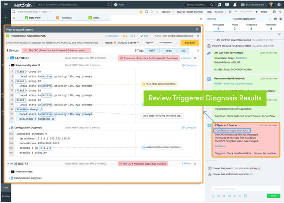Click the filter funnel icon in messages
284x203 pixels.
click(279, 34)
